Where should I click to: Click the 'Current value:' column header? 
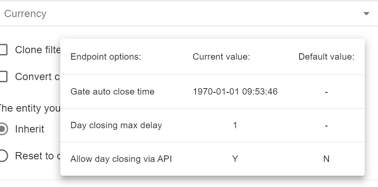pos(221,57)
